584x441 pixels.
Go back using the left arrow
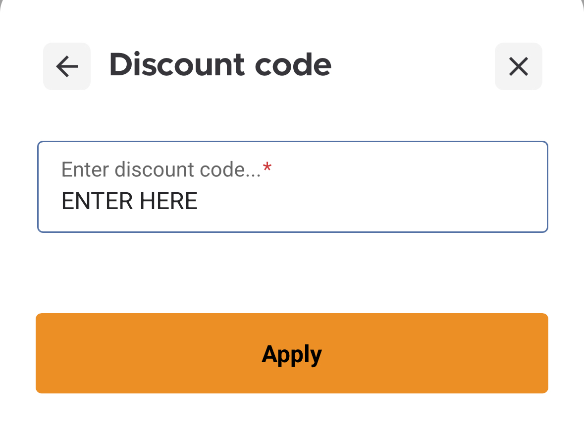click(67, 66)
